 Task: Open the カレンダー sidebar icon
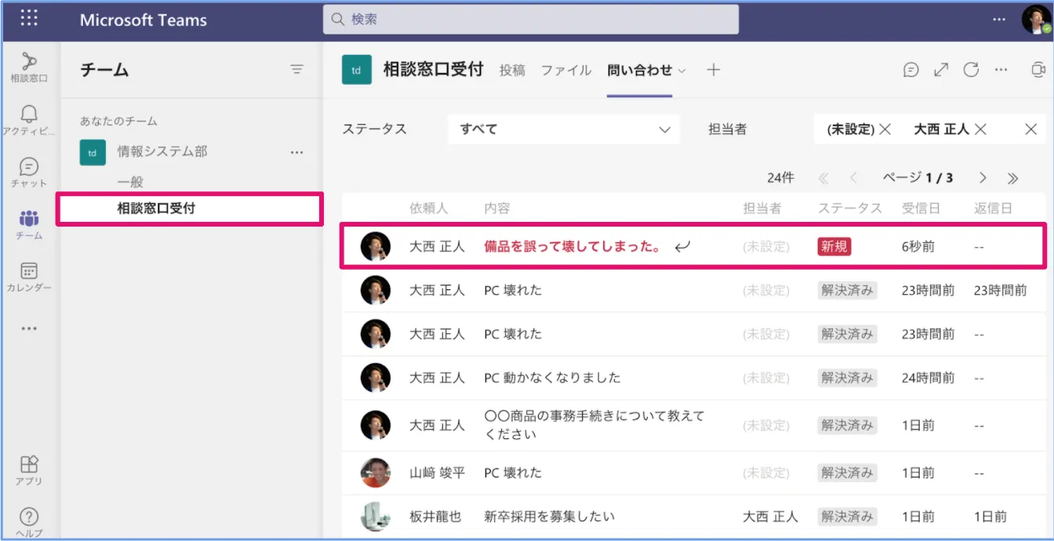pyautogui.click(x=29, y=277)
